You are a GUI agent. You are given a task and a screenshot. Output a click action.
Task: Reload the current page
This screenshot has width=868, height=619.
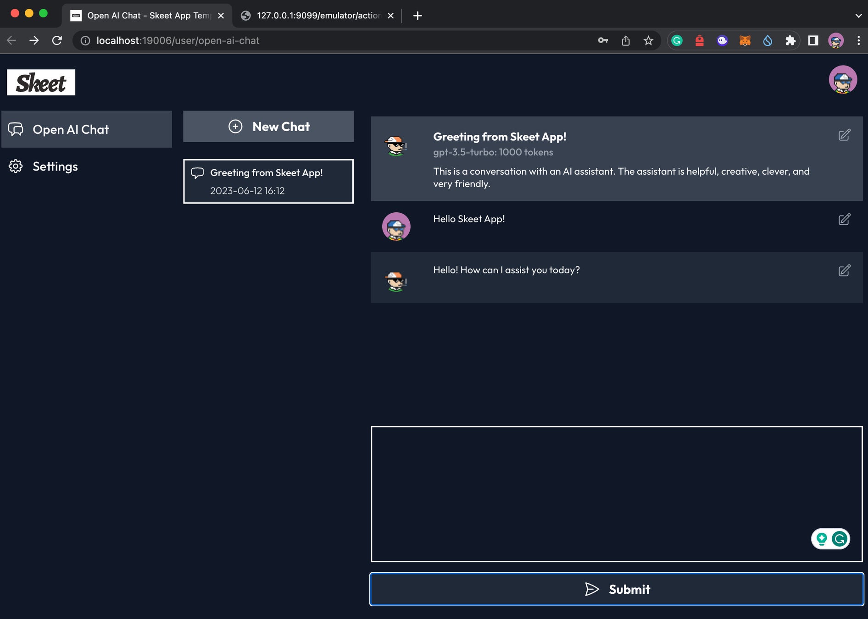pyautogui.click(x=57, y=41)
